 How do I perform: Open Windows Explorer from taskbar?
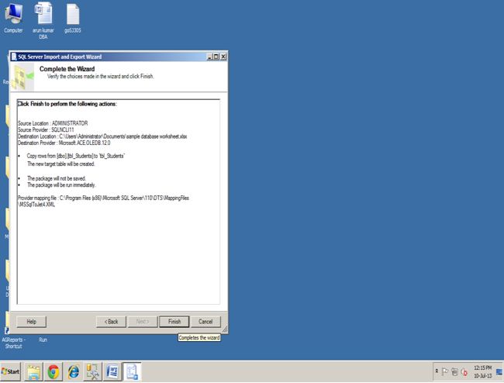click(33, 371)
